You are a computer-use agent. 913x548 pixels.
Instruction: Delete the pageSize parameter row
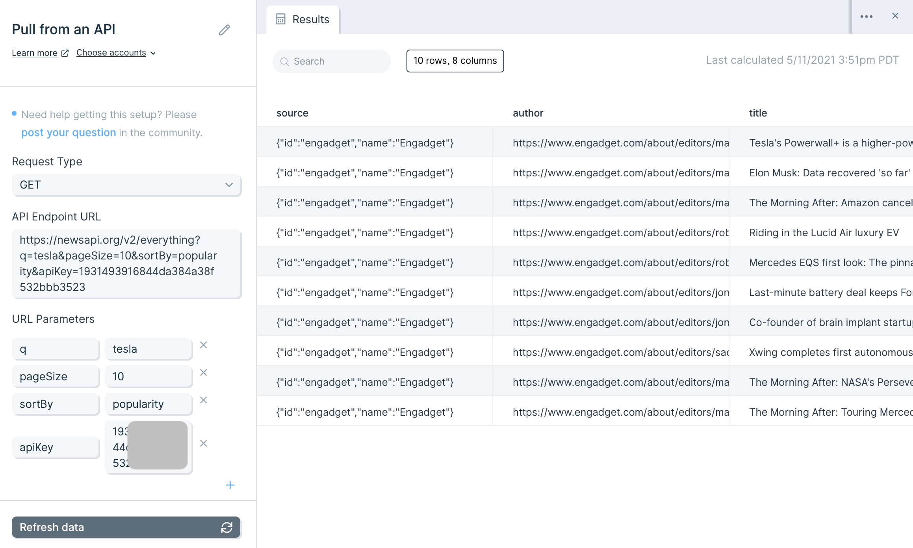point(204,373)
